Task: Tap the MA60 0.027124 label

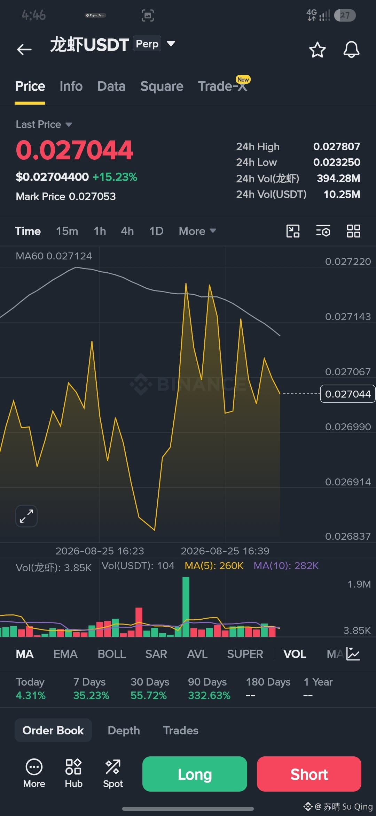Action: pyautogui.click(x=54, y=256)
